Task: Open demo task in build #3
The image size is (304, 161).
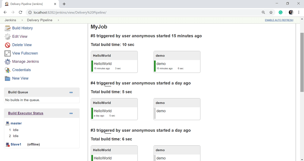Action: pos(161,158)
